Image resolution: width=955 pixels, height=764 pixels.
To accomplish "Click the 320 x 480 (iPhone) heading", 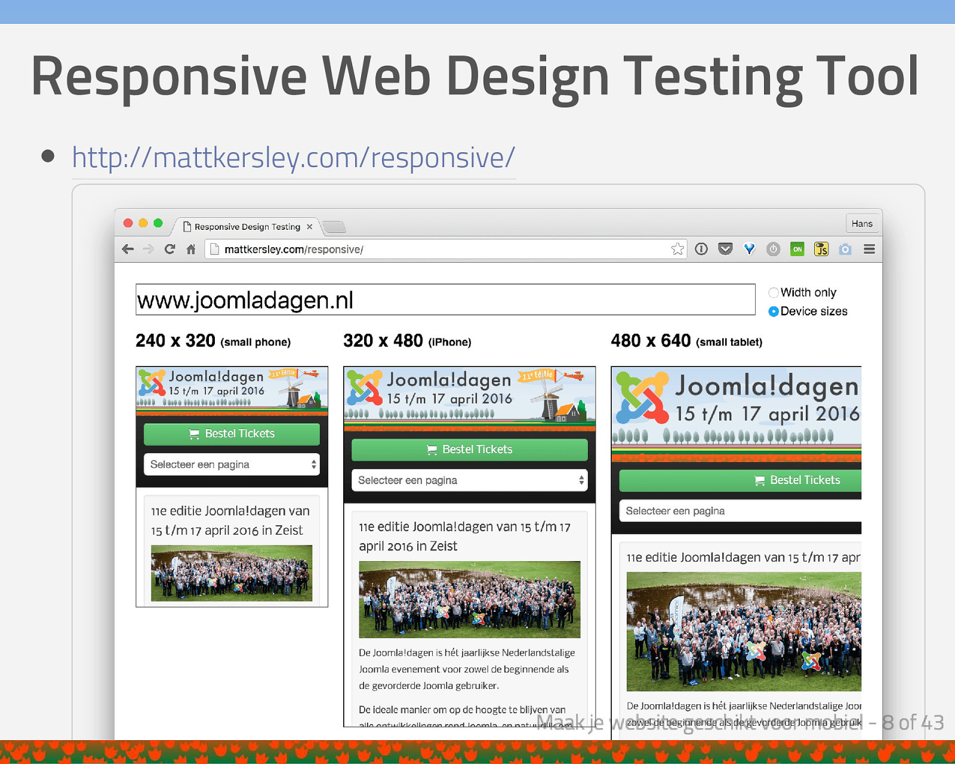I will click(407, 341).
